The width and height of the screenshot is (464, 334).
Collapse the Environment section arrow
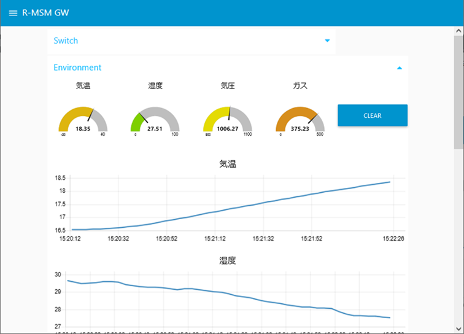400,68
